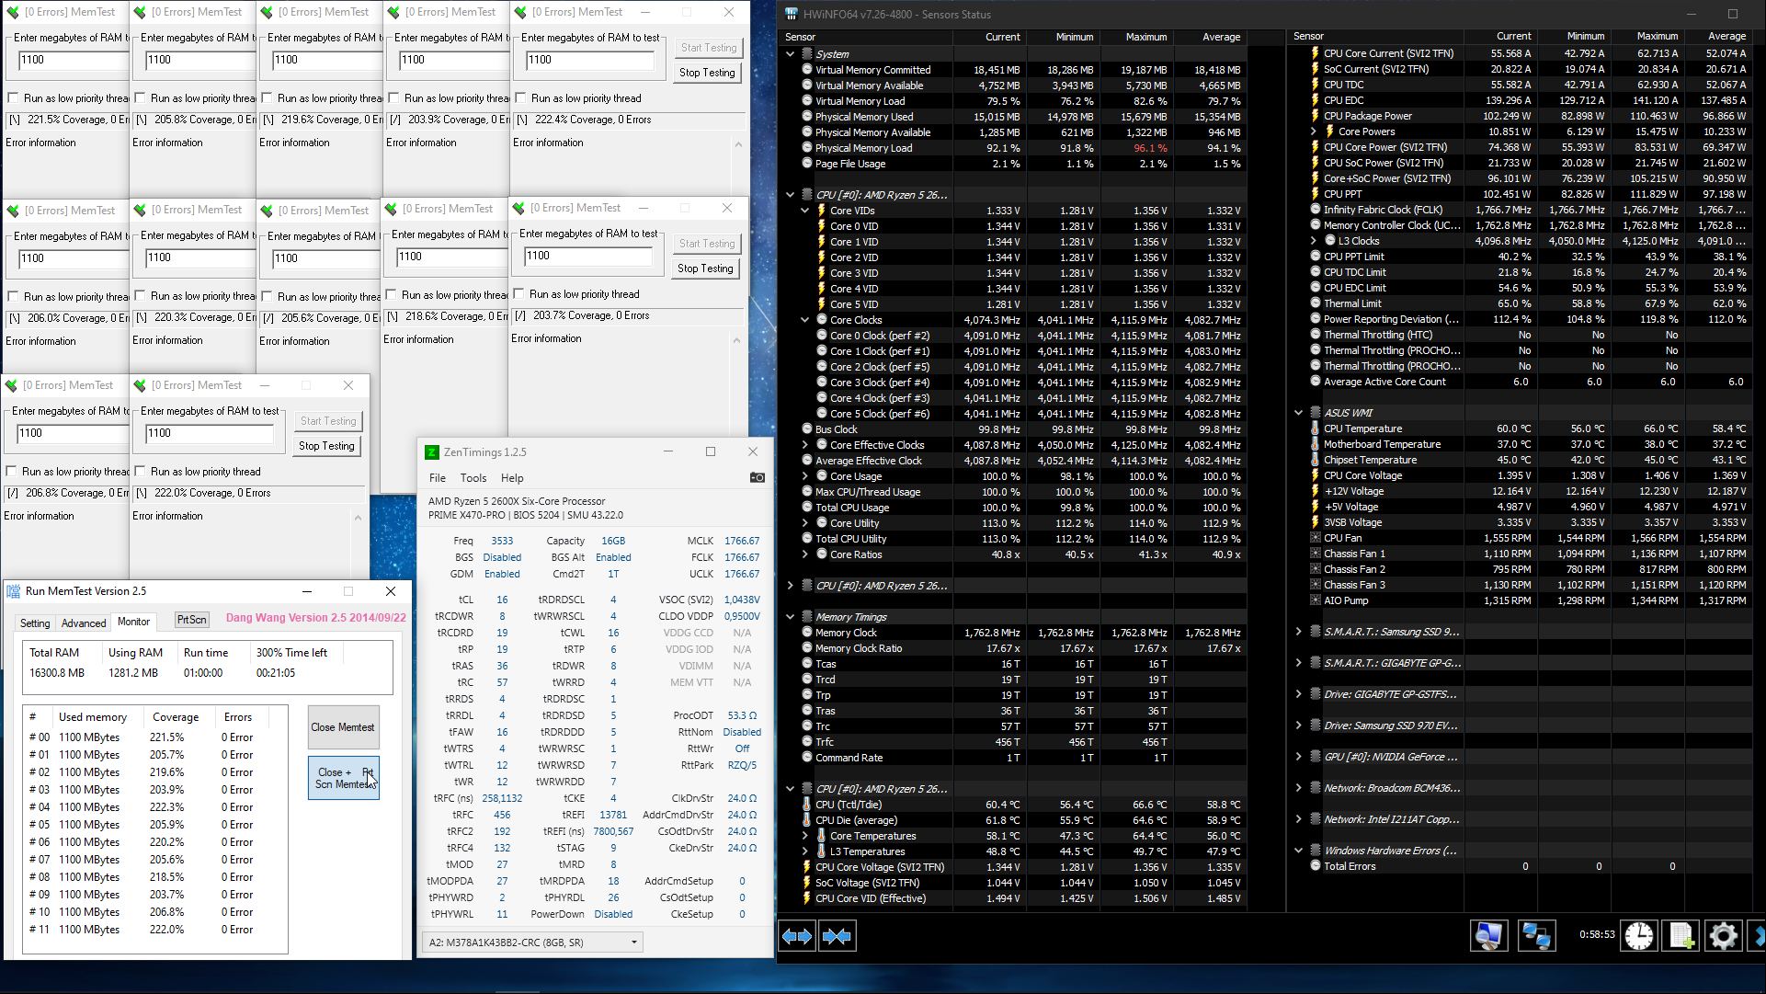1766x994 pixels.
Task: Enable low priority thread in bottom MemTest
Action: [x=141, y=472]
